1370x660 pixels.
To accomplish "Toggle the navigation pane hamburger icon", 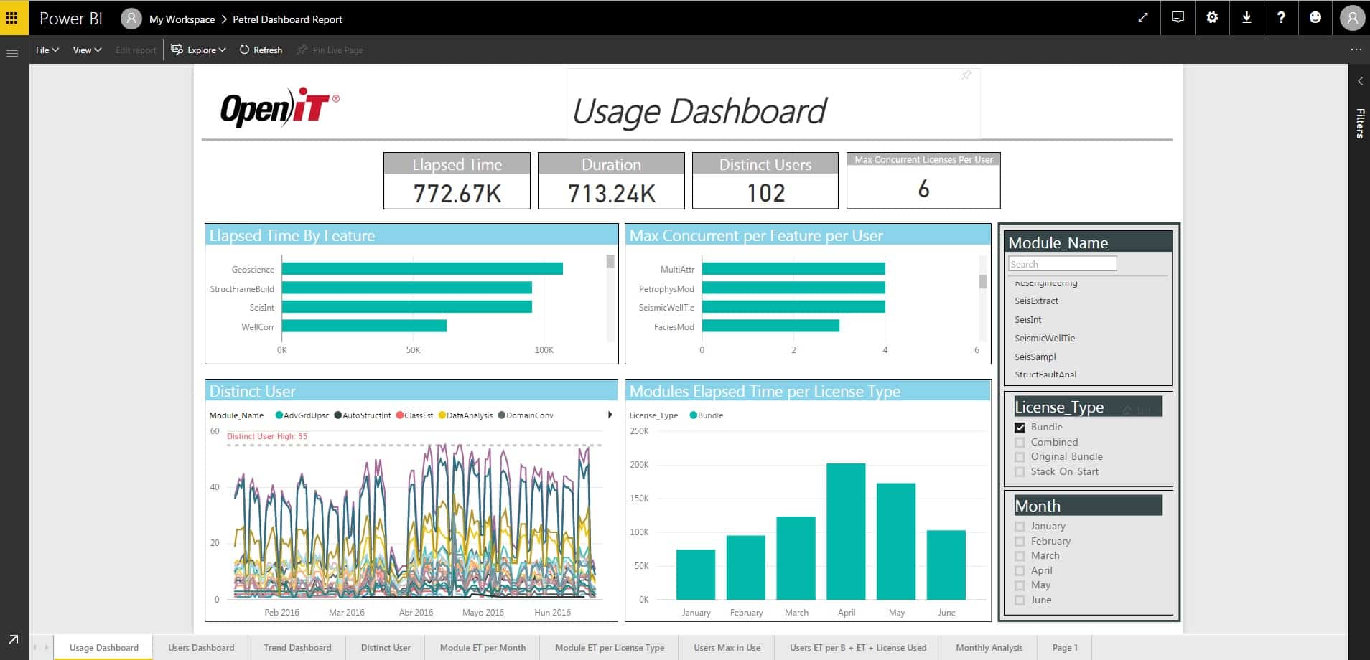I will [x=12, y=53].
